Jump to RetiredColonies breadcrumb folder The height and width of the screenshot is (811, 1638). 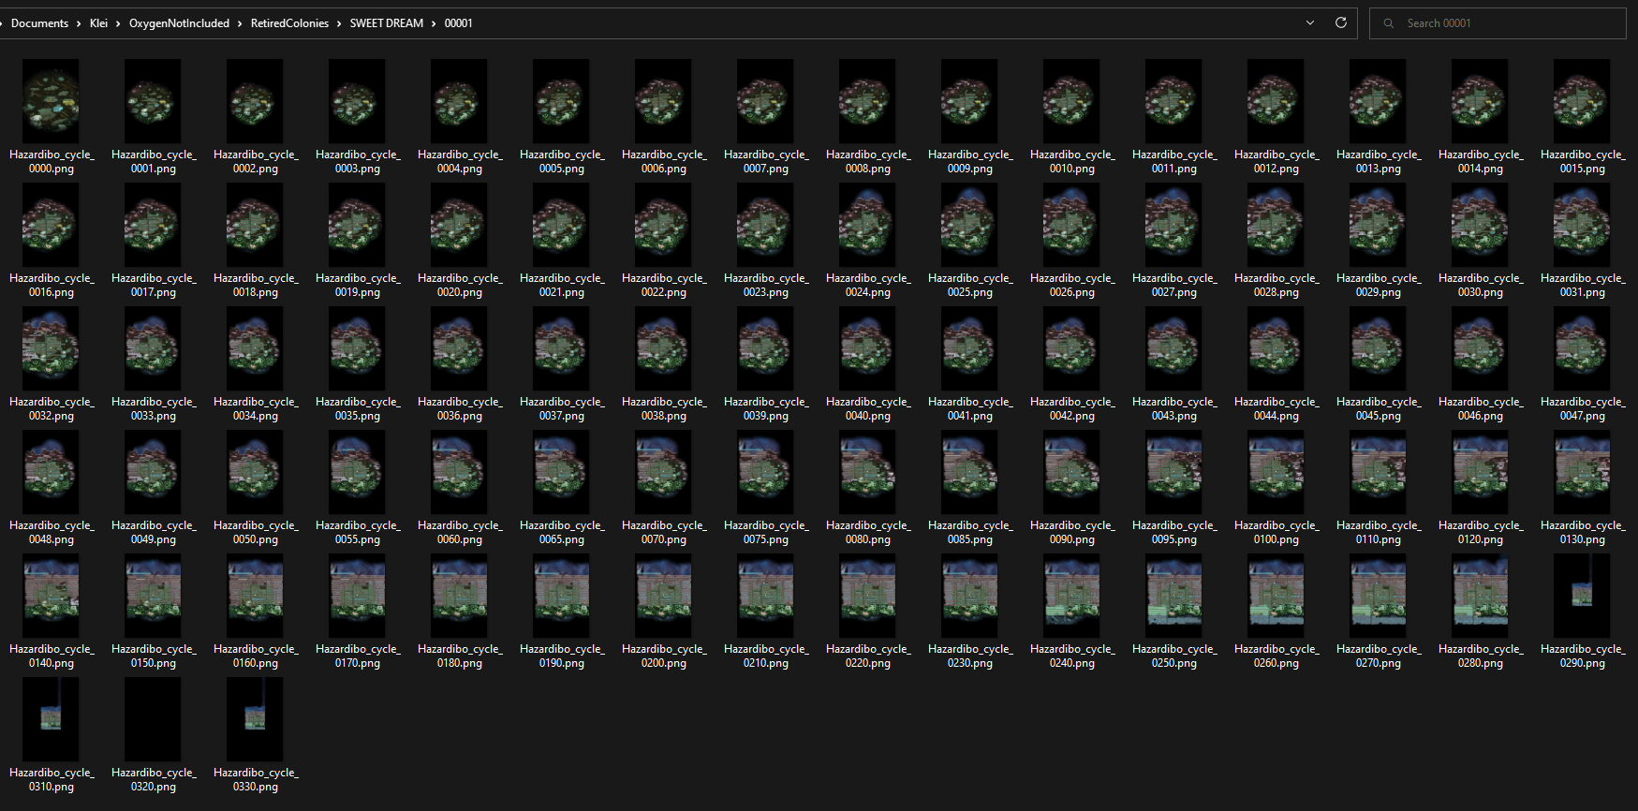click(289, 23)
